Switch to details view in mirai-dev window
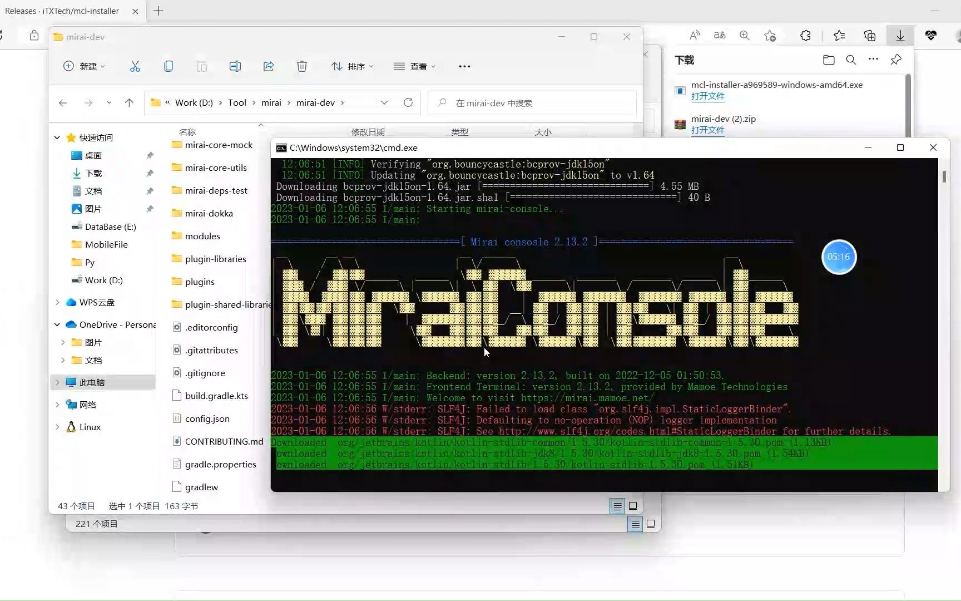 point(617,506)
